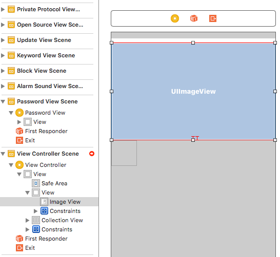The height and width of the screenshot is (257, 280).
Task: Click the Alarm Sound View scene icon
Action: point(11,86)
